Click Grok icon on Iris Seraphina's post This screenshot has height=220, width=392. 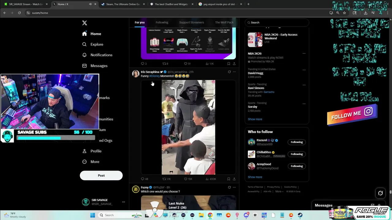(x=229, y=72)
